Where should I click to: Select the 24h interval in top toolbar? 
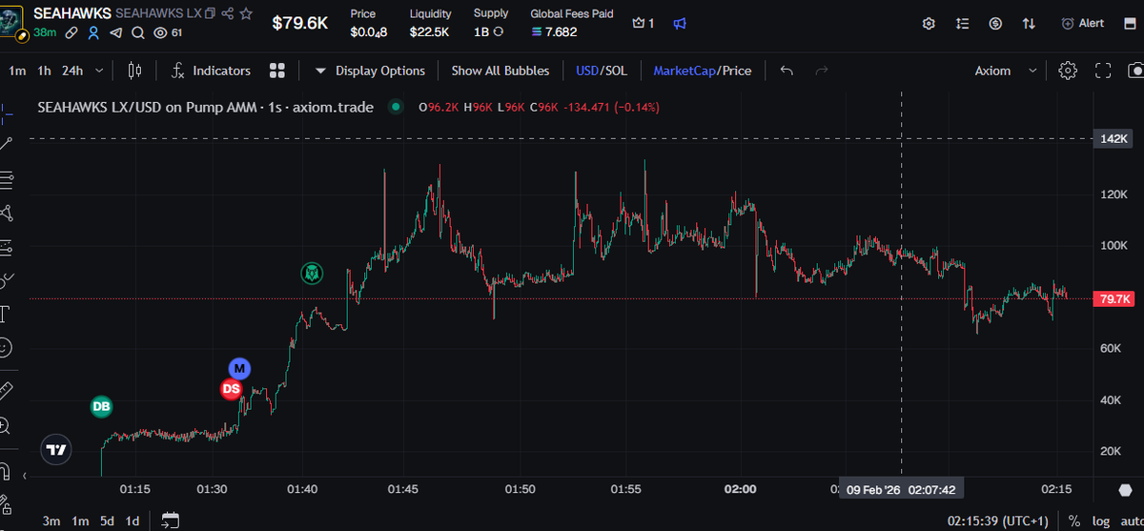(x=72, y=71)
